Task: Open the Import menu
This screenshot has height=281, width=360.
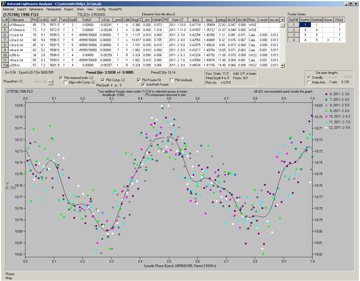Action: 22,9
